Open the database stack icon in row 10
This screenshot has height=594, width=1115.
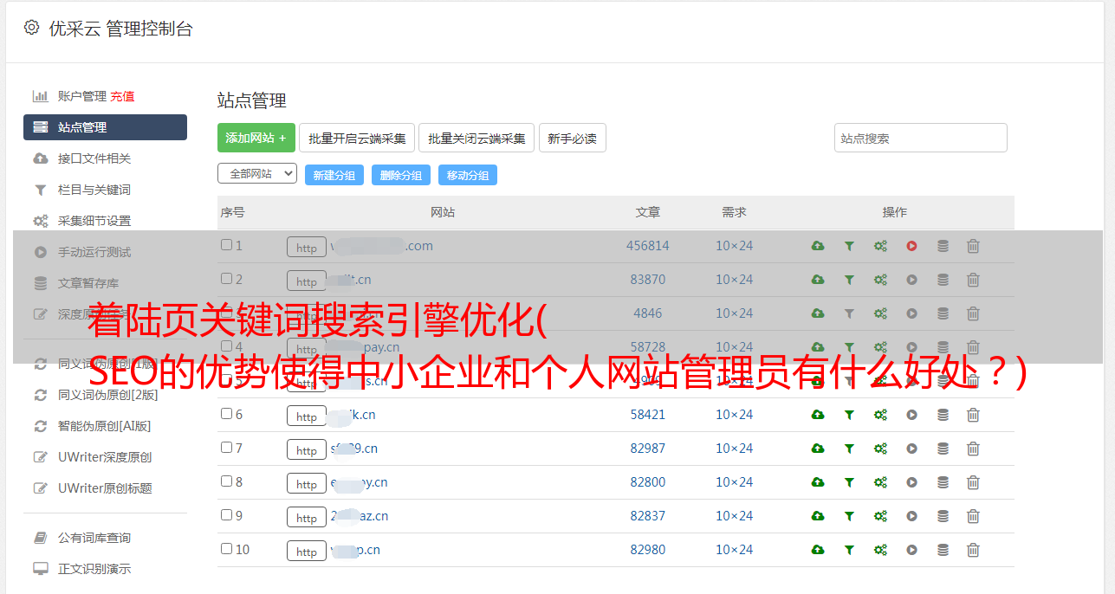[x=943, y=550]
